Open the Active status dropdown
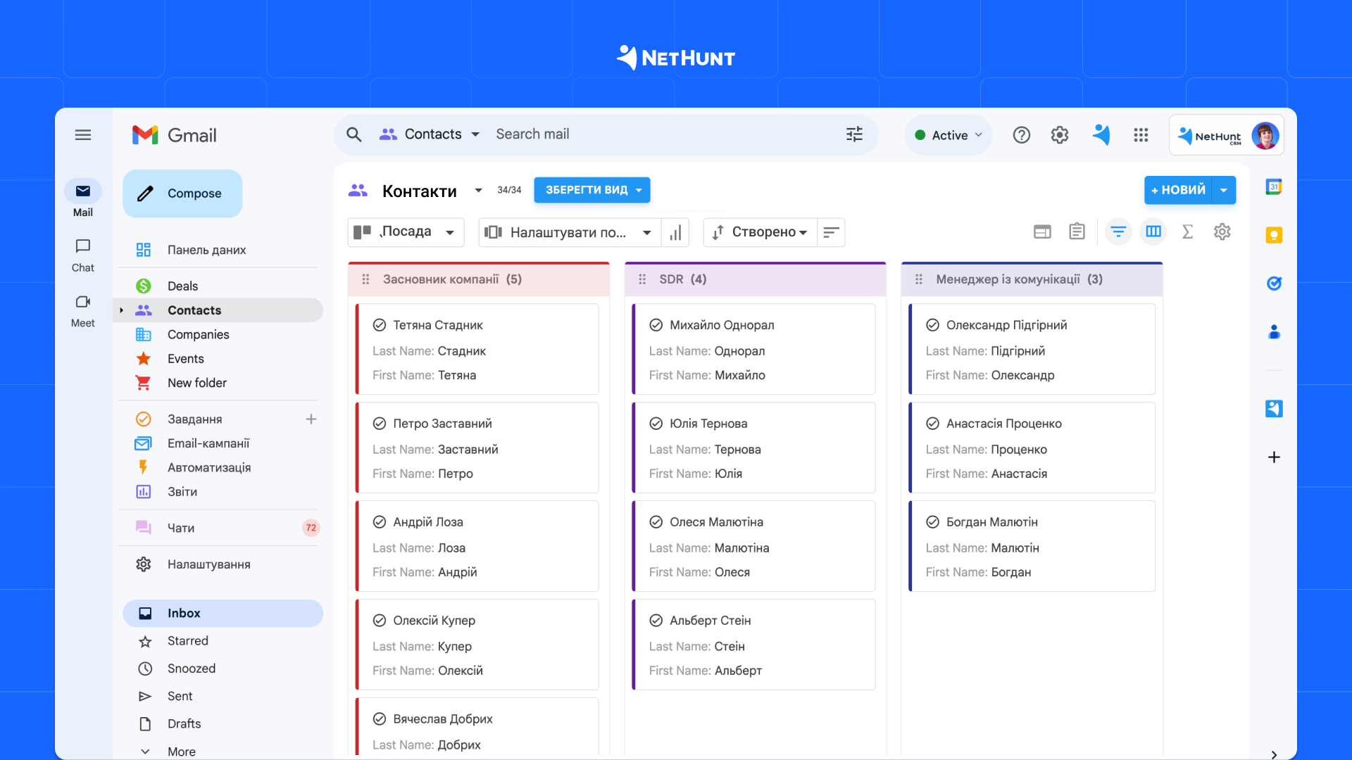The width and height of the screenshot is (1352, 760). coord(948,135)
